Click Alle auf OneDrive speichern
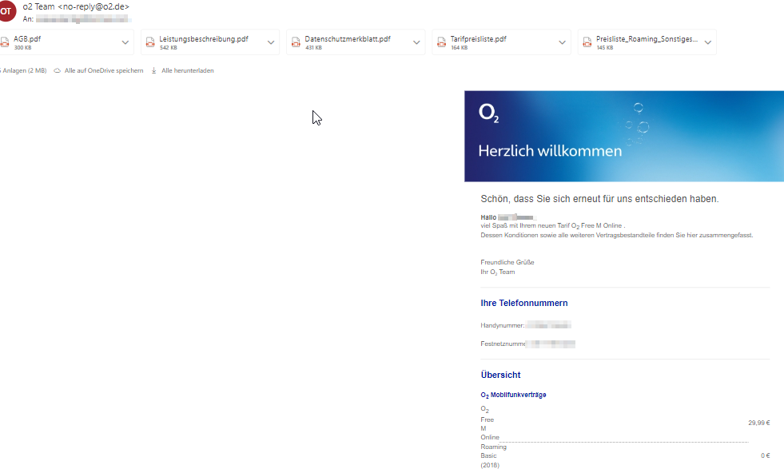The image size is (784, 469). [x=104, y=70]
